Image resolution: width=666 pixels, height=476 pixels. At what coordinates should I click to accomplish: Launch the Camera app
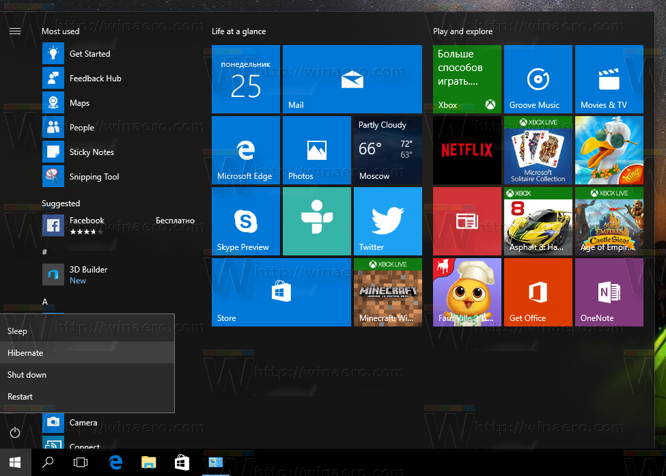119,423
